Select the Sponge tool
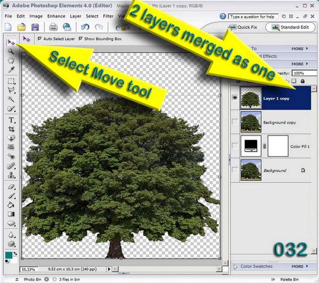The width and height of the screenshot is (319, 283). coord(11,244)
